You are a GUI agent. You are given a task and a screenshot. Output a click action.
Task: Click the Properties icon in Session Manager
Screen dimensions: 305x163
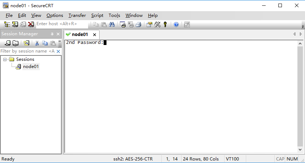tap(26, 43)
